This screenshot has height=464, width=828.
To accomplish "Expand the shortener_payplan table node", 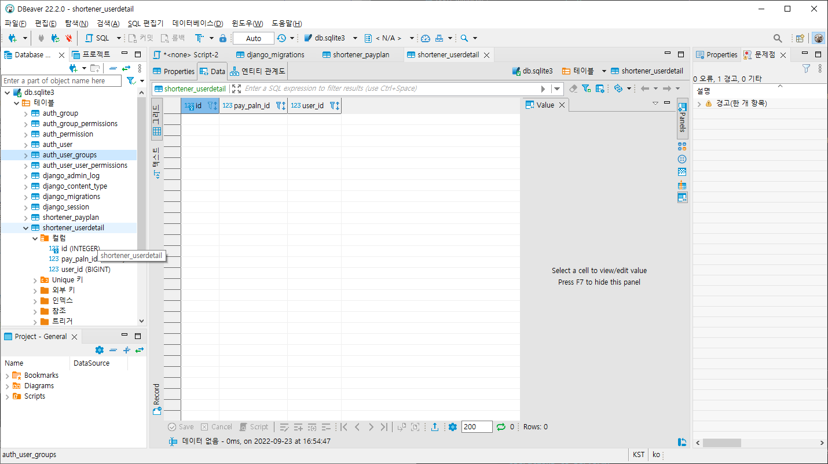I will click(x=25, y=218).
